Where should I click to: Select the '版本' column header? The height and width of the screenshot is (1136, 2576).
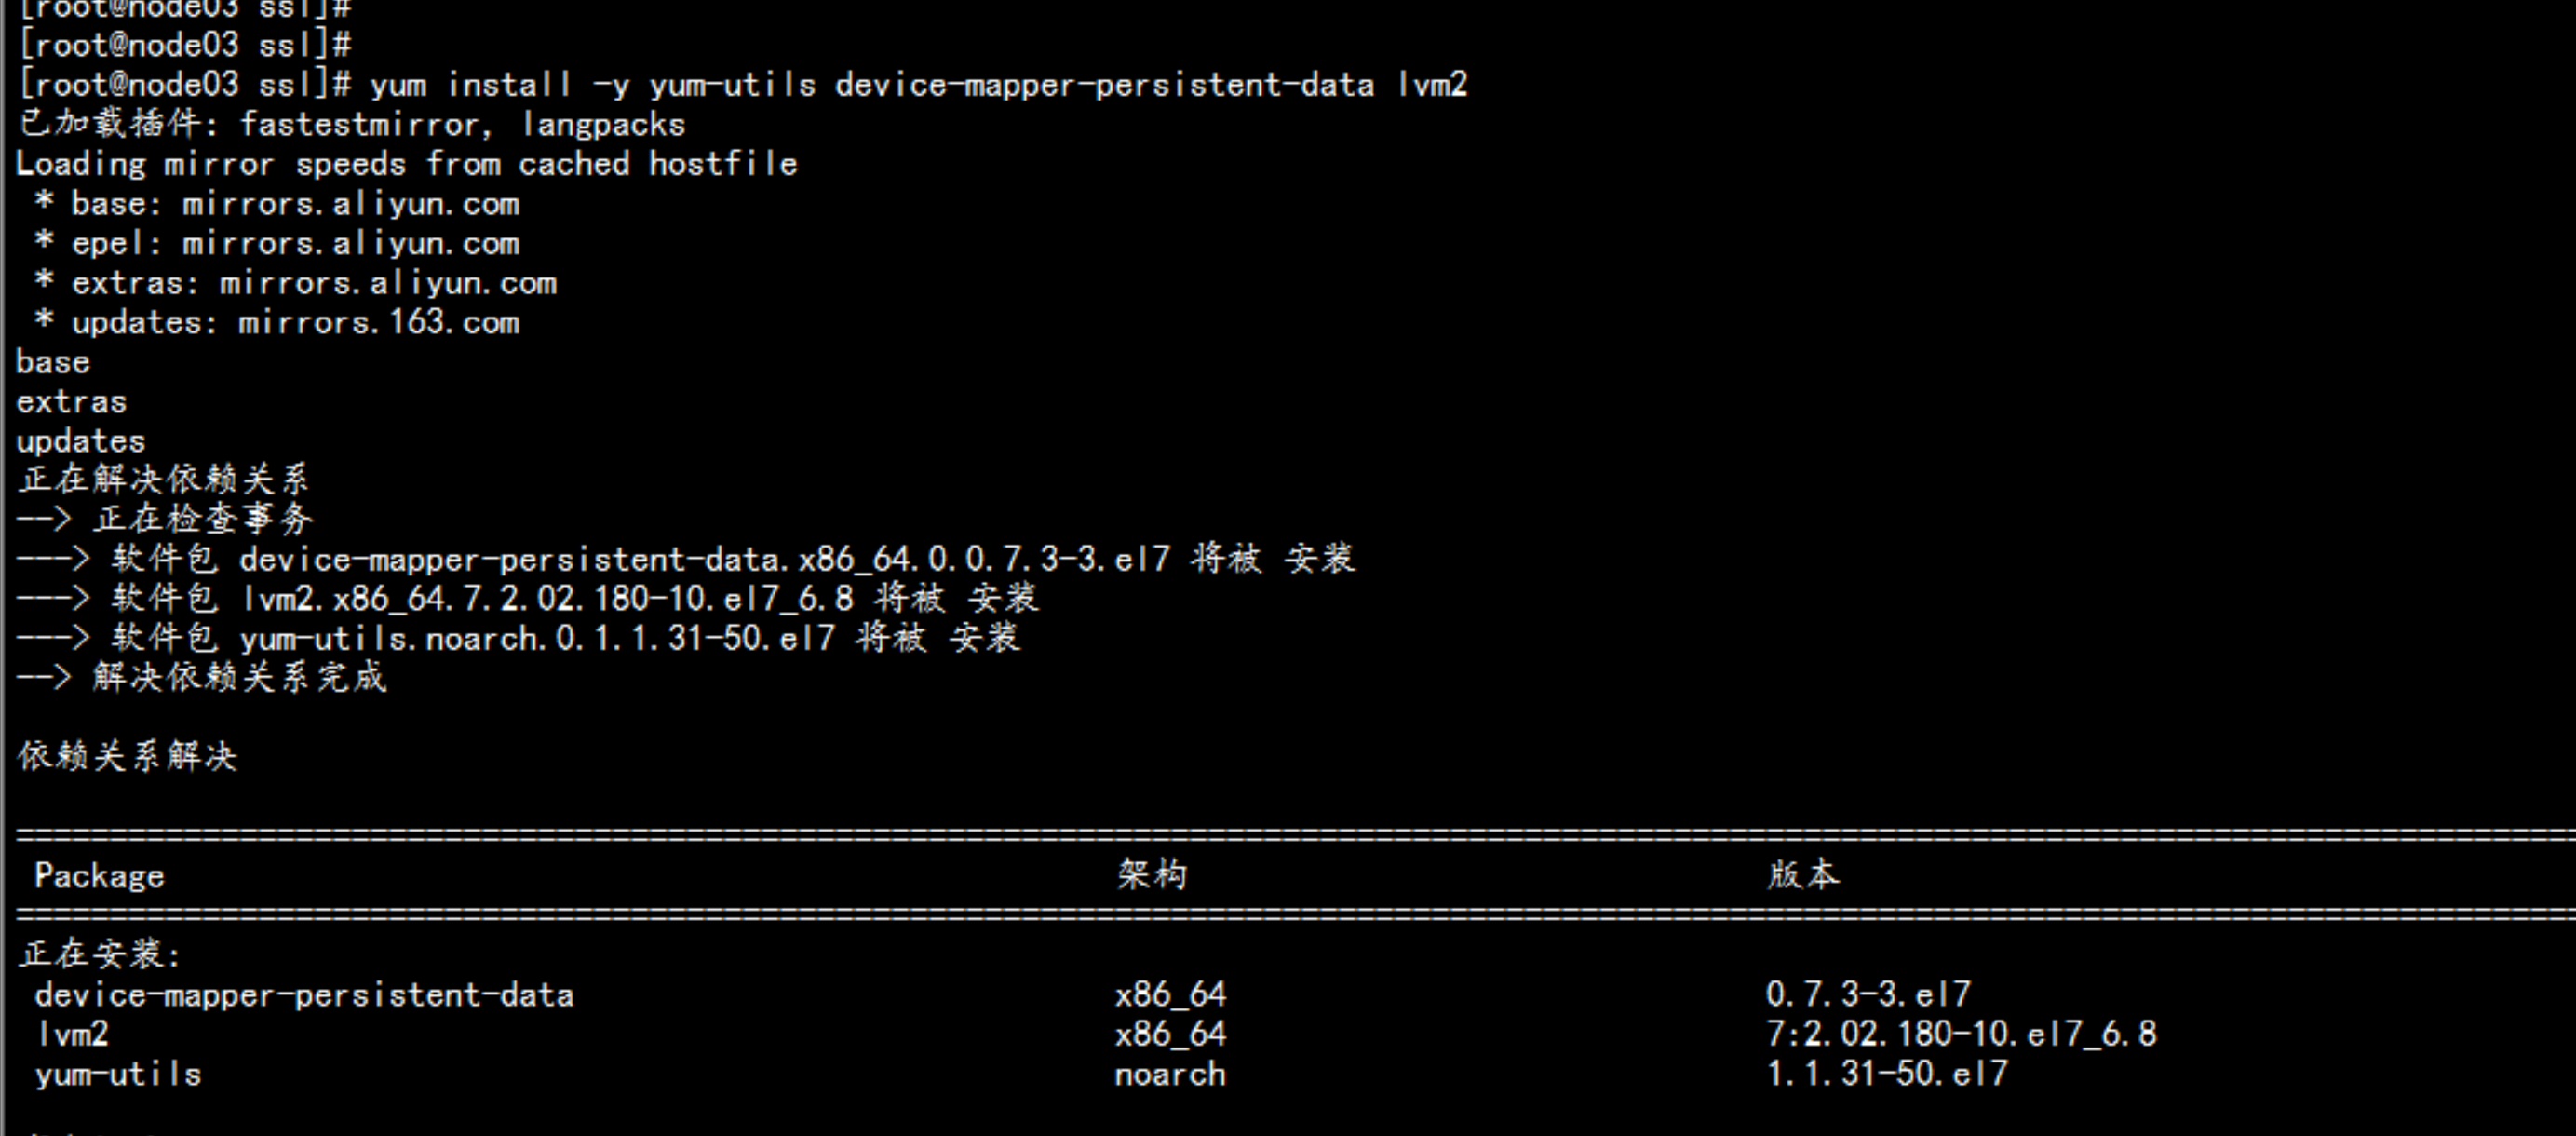pyautogui.click(x=1803, y=875)
